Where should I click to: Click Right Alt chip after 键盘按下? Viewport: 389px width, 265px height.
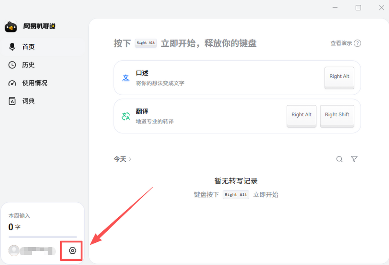(x=236, y=195)
